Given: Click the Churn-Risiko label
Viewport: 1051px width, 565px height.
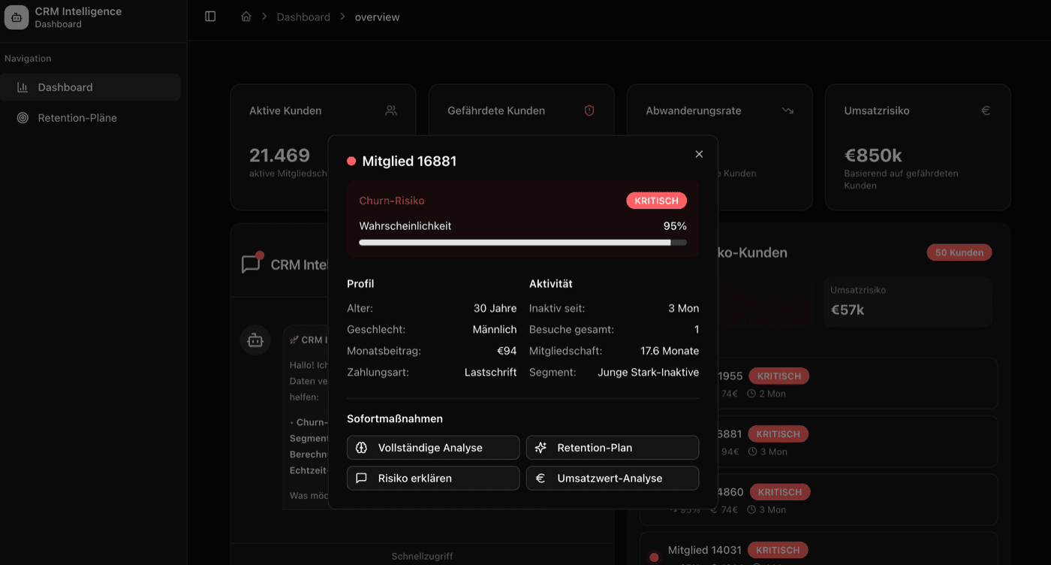Looking at the screenshot, I should click(x=392, y=201).
